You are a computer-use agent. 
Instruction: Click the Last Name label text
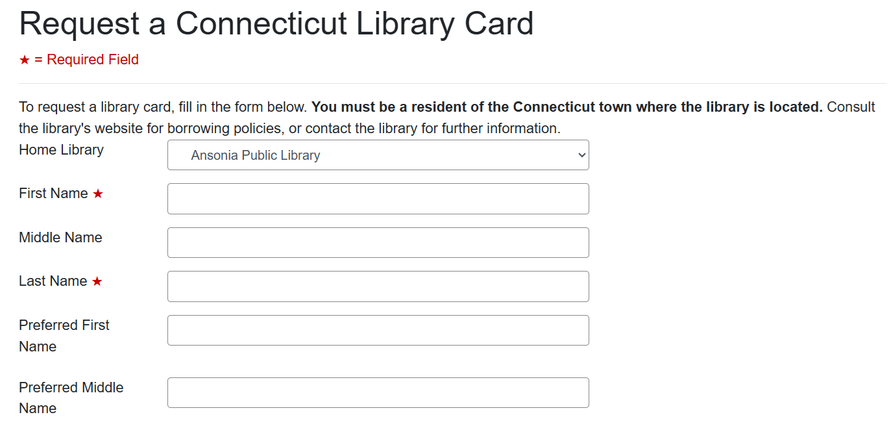(53, 281)
